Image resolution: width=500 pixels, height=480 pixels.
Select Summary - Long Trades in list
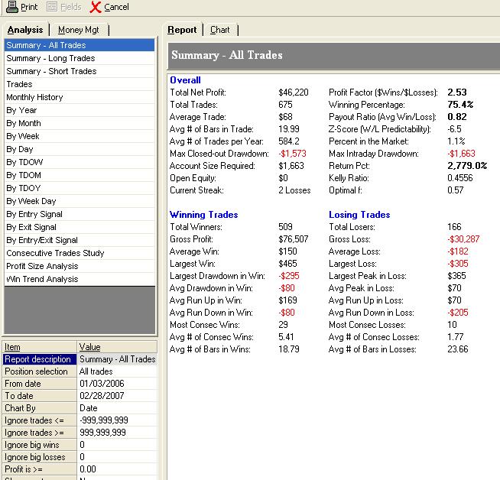coord(50,58)
